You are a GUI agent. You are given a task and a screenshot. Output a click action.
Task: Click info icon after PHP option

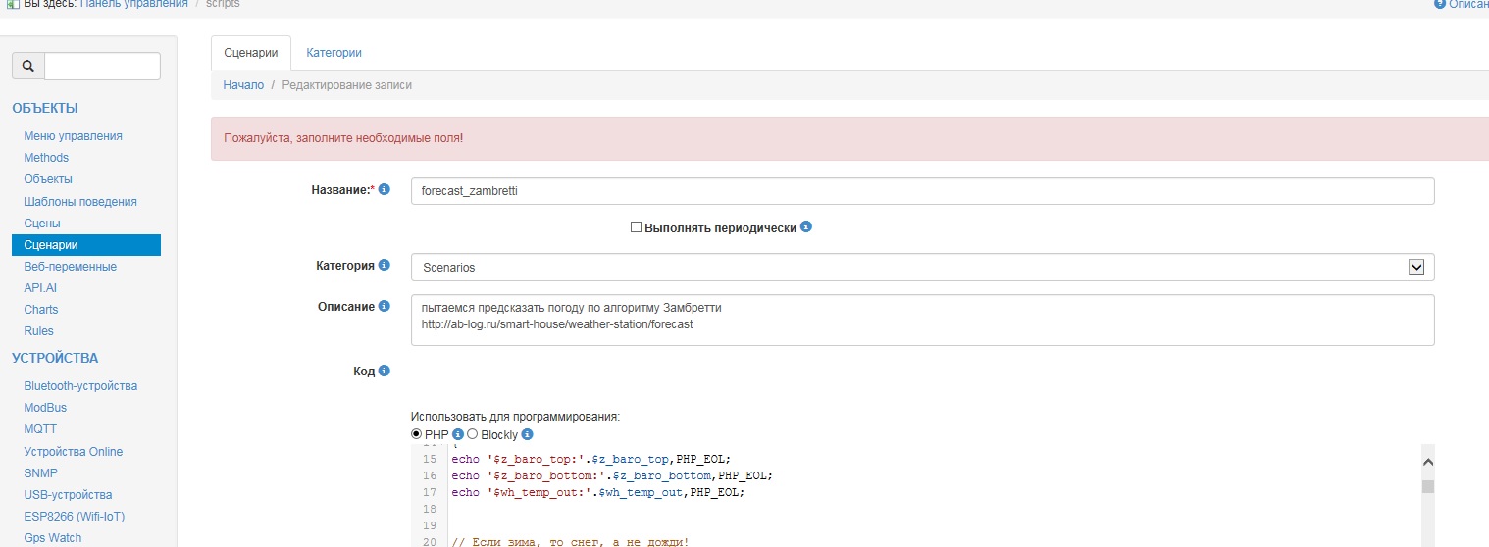pyautogui.click(x=457, y=434)
